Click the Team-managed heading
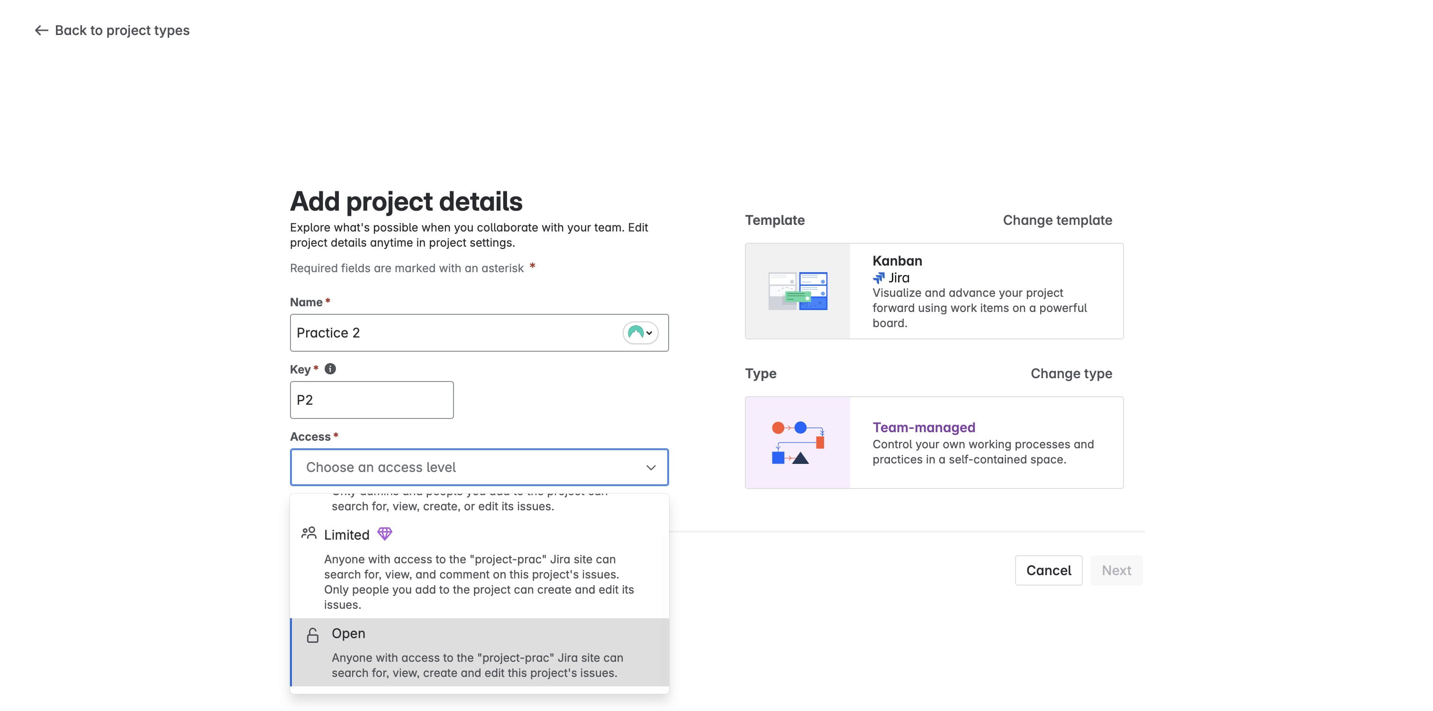This screenshot has width=1433, height=711. tap(924, 427)
